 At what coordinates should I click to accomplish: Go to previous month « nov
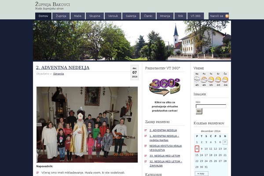pyautogui.click(x=202, y=174)
